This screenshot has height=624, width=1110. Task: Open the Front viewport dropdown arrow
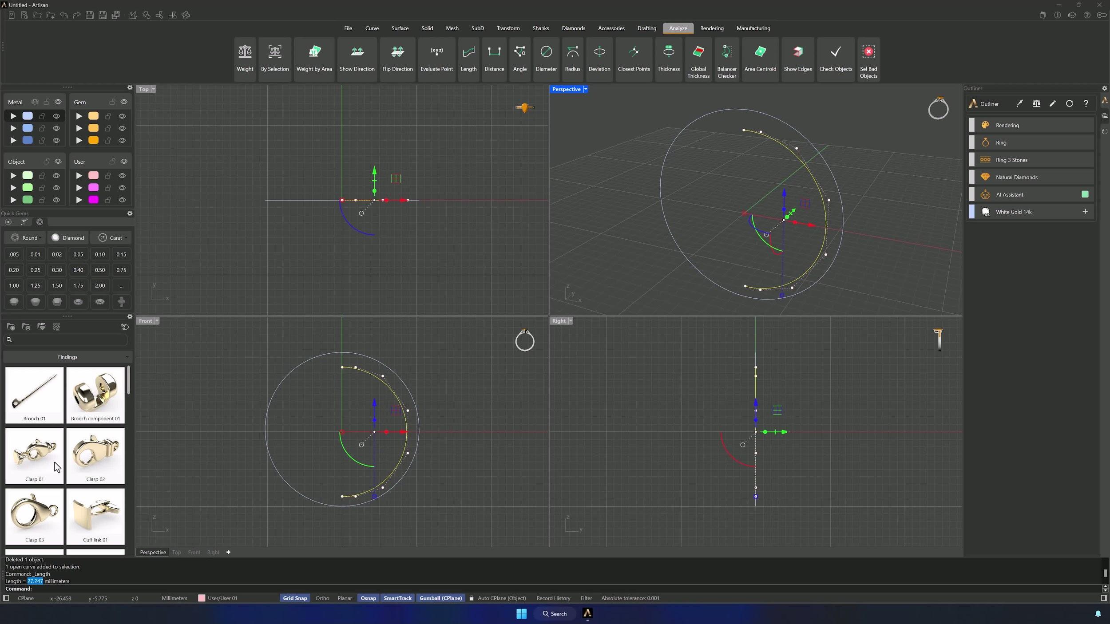(157, 321)
